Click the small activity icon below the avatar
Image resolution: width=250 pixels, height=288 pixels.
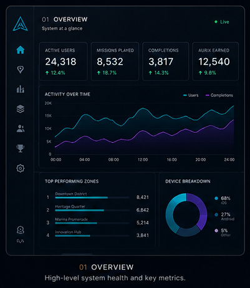[x=21, y=241]
